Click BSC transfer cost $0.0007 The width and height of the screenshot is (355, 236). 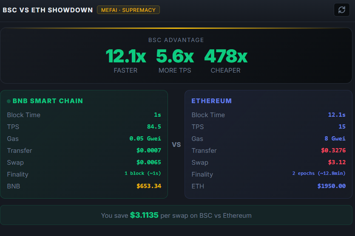(x=149, y=150)
